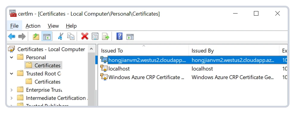Open the View menu
Viewport: 294px width, 113px height.
click(53, 26)
